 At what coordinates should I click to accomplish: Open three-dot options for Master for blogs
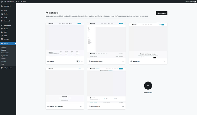pyautogui.click(x=123, y=61)
